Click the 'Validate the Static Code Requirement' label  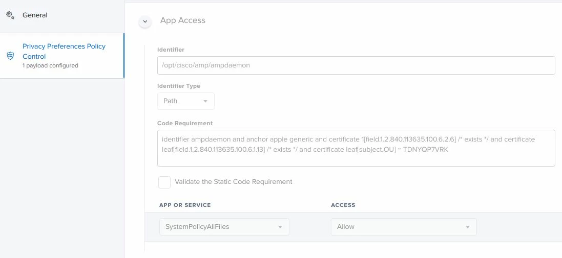(233, 181)
